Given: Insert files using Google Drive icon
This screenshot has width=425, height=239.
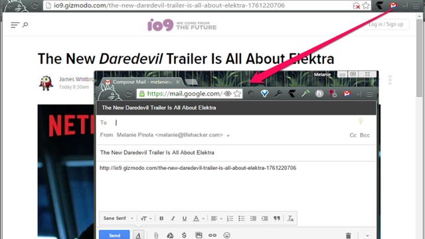Looking at the screenshot, I should coord(170,235).
